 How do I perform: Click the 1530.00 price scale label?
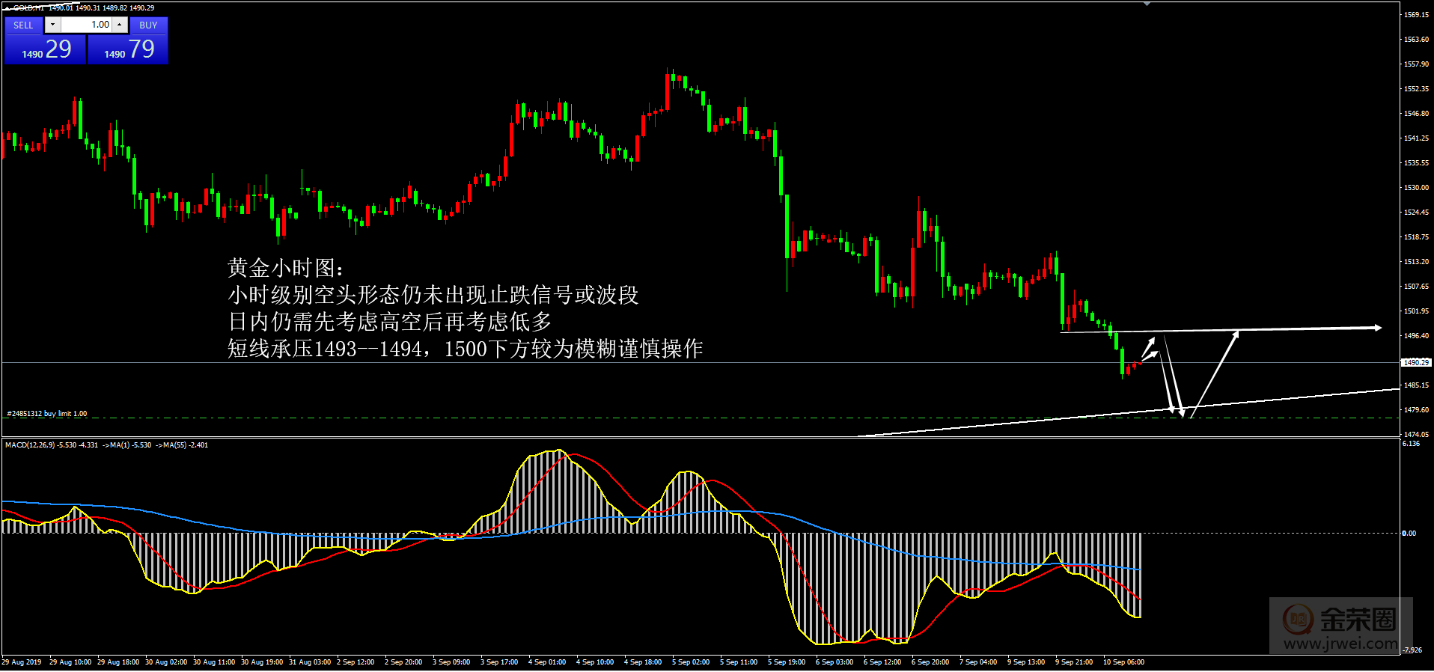[1416, 187]
